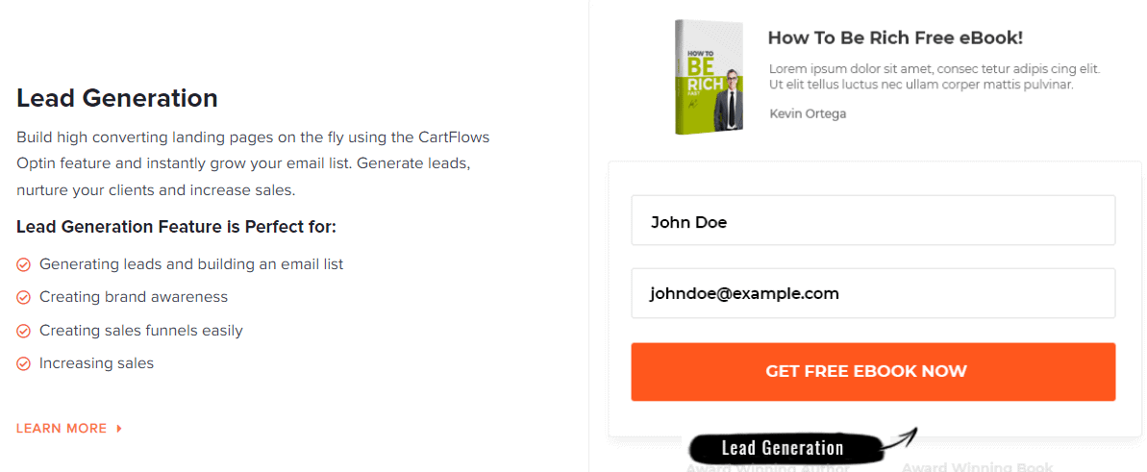This screenshot has height=472, width=1147.
Task: Click the Increasing sales list item
Action: (96, 363)
